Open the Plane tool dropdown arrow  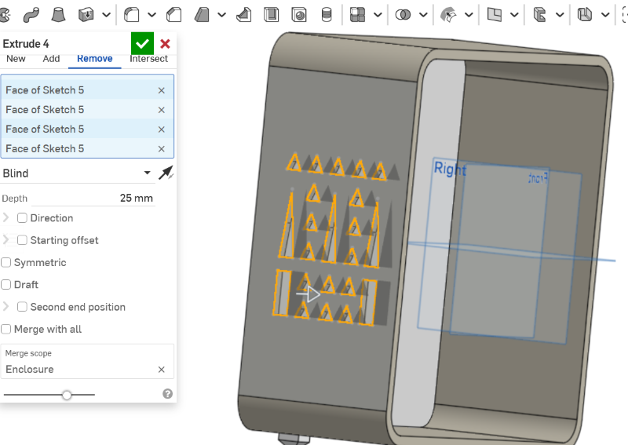pyautogui.click(x=515, y=15)
